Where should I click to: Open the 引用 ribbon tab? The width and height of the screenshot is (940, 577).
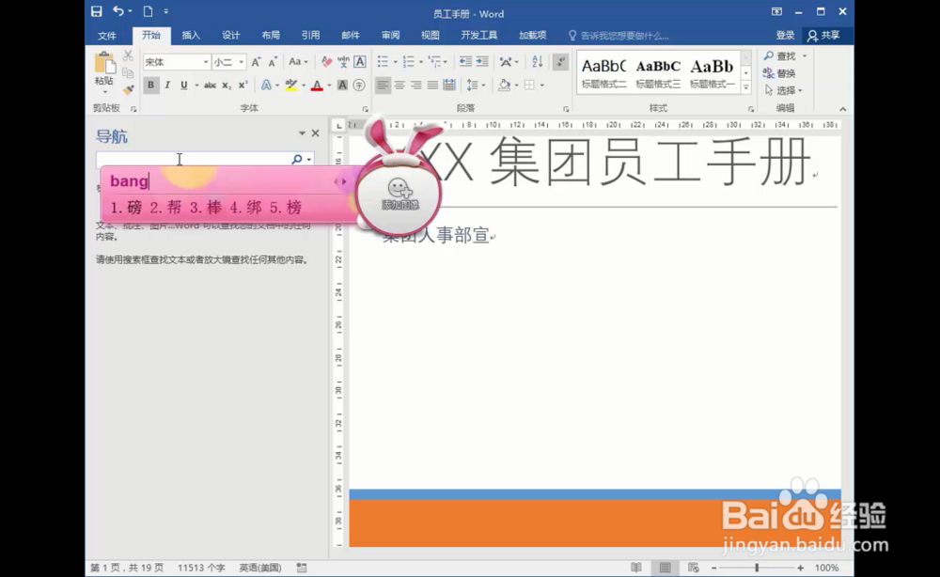coord(310,36)
